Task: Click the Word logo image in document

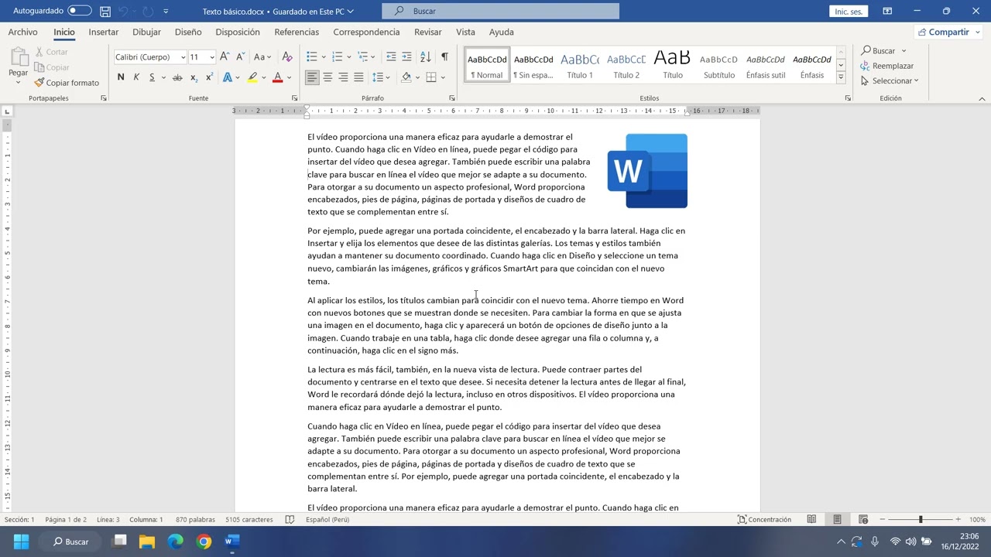Action: [647, 171]
